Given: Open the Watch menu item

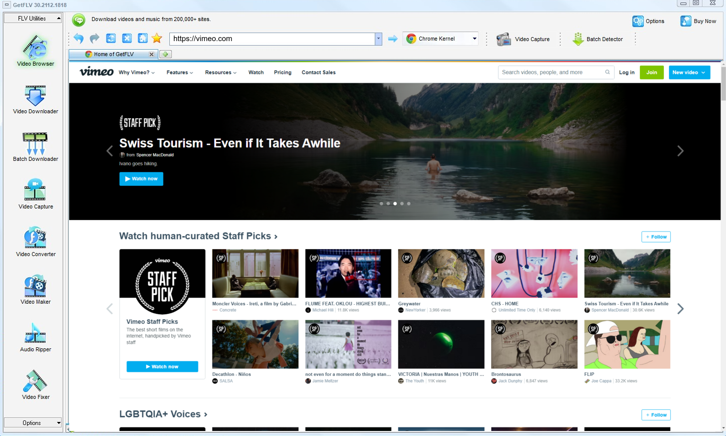Looking at the screenshot, I should (x=256, y=72).
